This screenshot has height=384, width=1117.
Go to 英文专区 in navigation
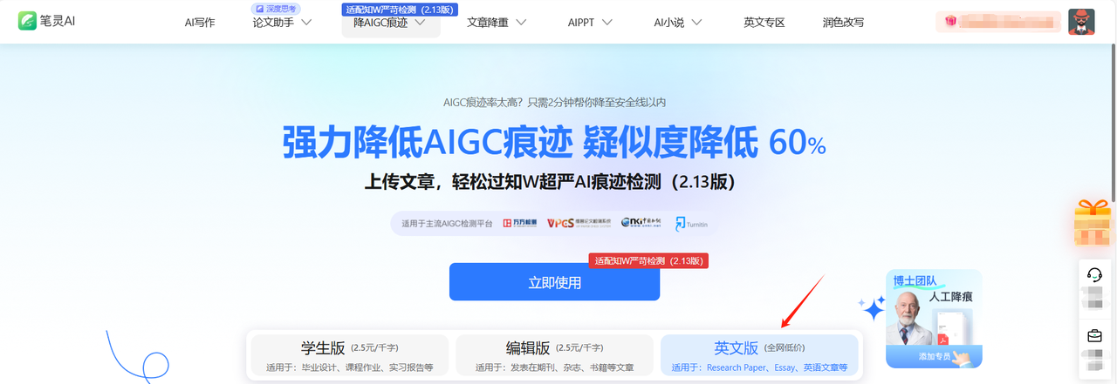(764, 23)
